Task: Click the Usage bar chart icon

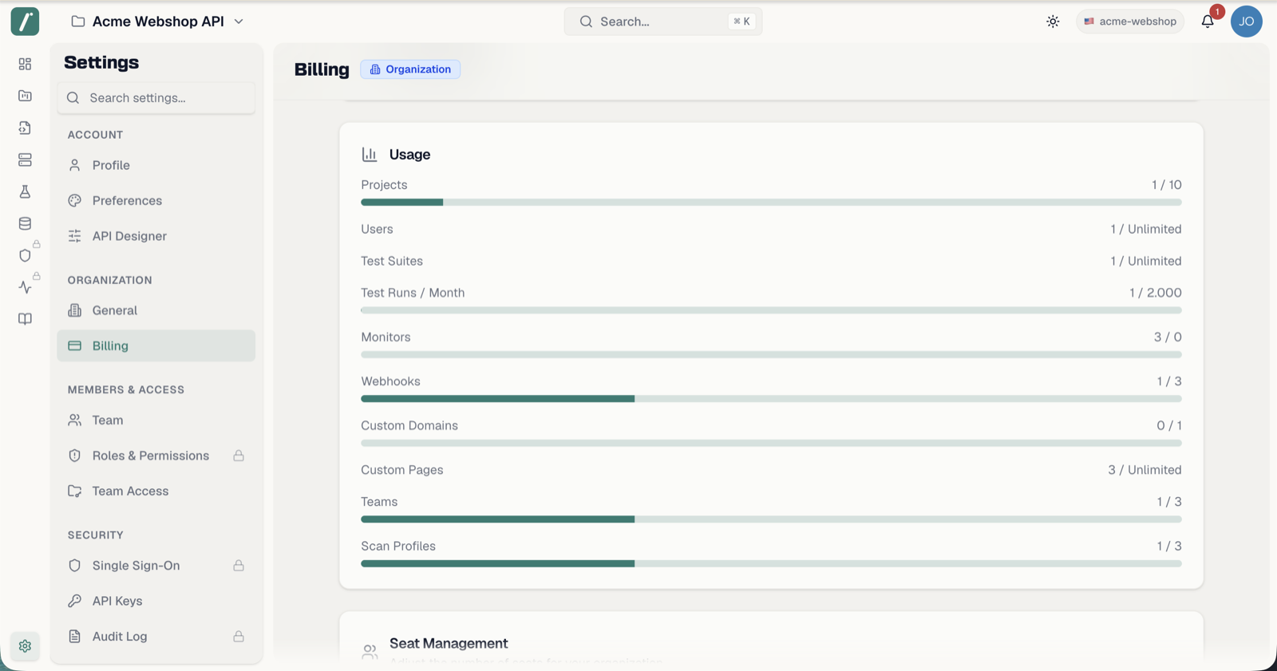Action: click(370, 154)
